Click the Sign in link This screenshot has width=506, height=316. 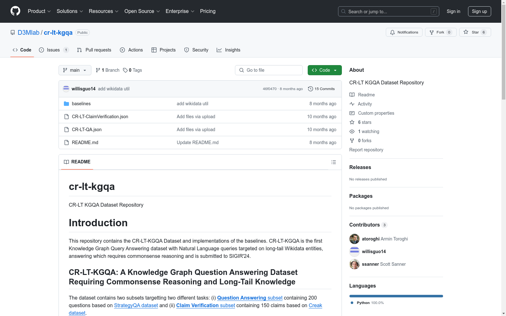454,11
